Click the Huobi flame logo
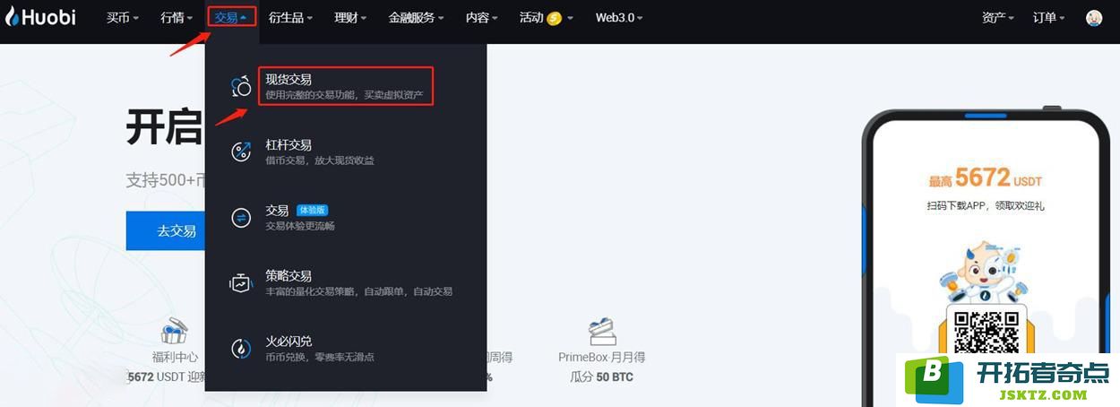Image resolution: width=1120 pixels, height=407 pixels. click(x=12, y=17)
